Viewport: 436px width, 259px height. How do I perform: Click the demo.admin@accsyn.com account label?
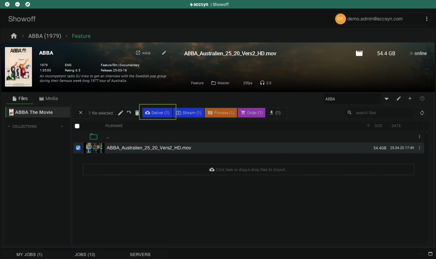375,19
